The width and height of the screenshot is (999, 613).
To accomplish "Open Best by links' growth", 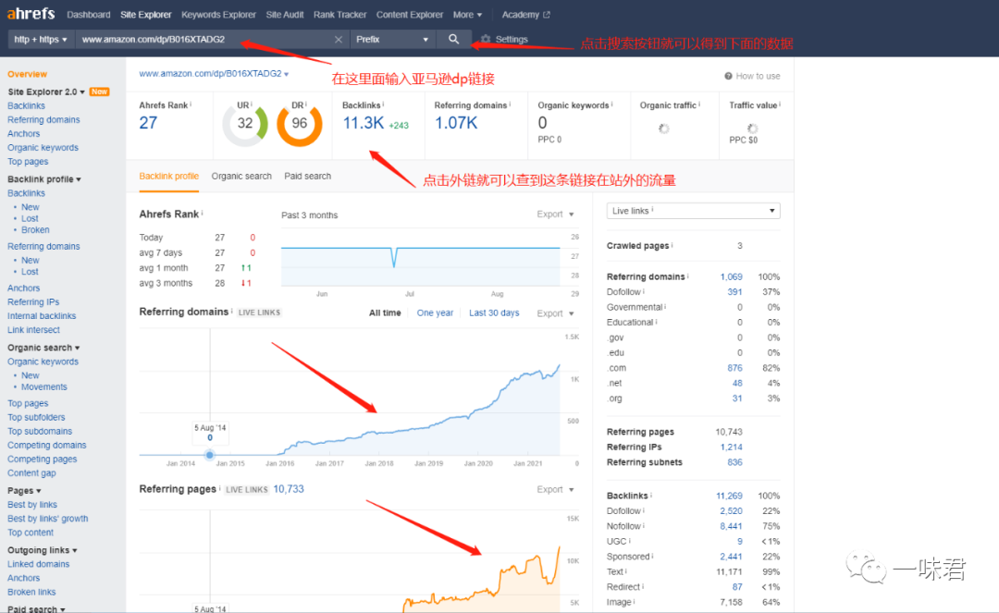I will click(48, 519).
